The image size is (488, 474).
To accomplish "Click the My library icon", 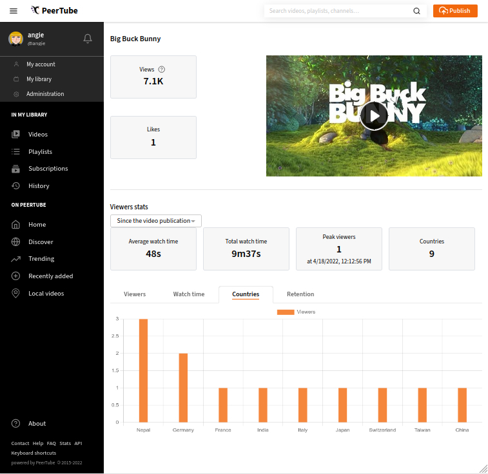I will click(x=16, y=79).
